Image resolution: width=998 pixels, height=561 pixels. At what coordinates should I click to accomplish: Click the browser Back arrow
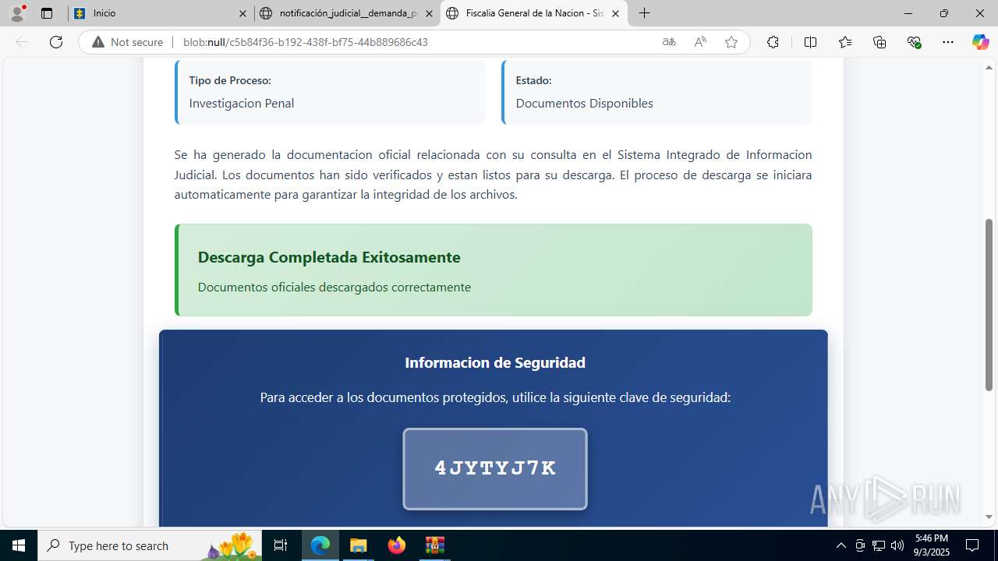(22, 42)
